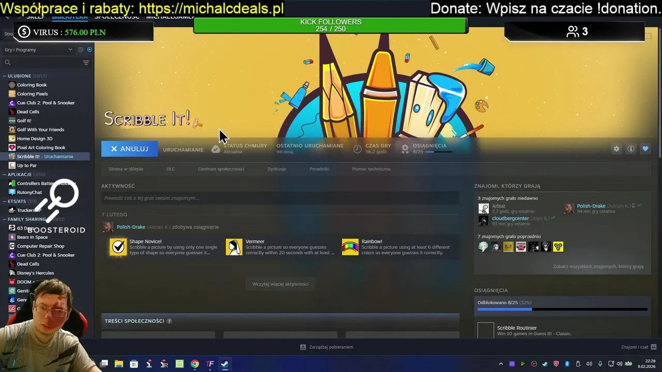Collapse the FAMILY SHARING category

(x=5, y=219)
